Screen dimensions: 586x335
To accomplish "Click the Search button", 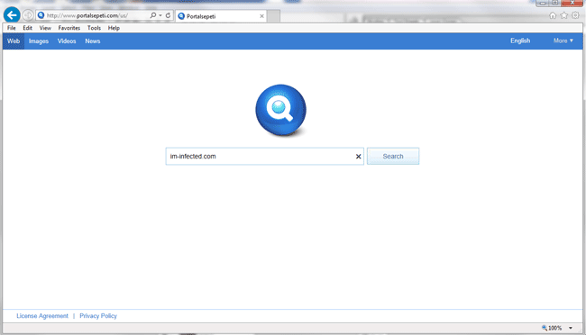I will pyautogui.click(x=393, y=156).
